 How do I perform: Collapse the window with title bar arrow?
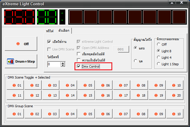(172, 3)
